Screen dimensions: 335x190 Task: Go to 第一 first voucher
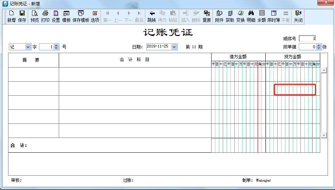pos(107,16)
